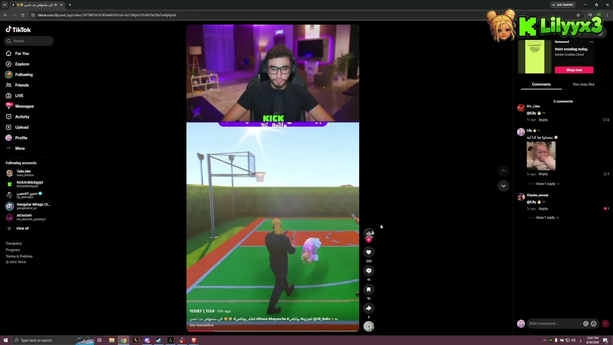
Task: Click the browser address bar URL
Action: [107, 15]
